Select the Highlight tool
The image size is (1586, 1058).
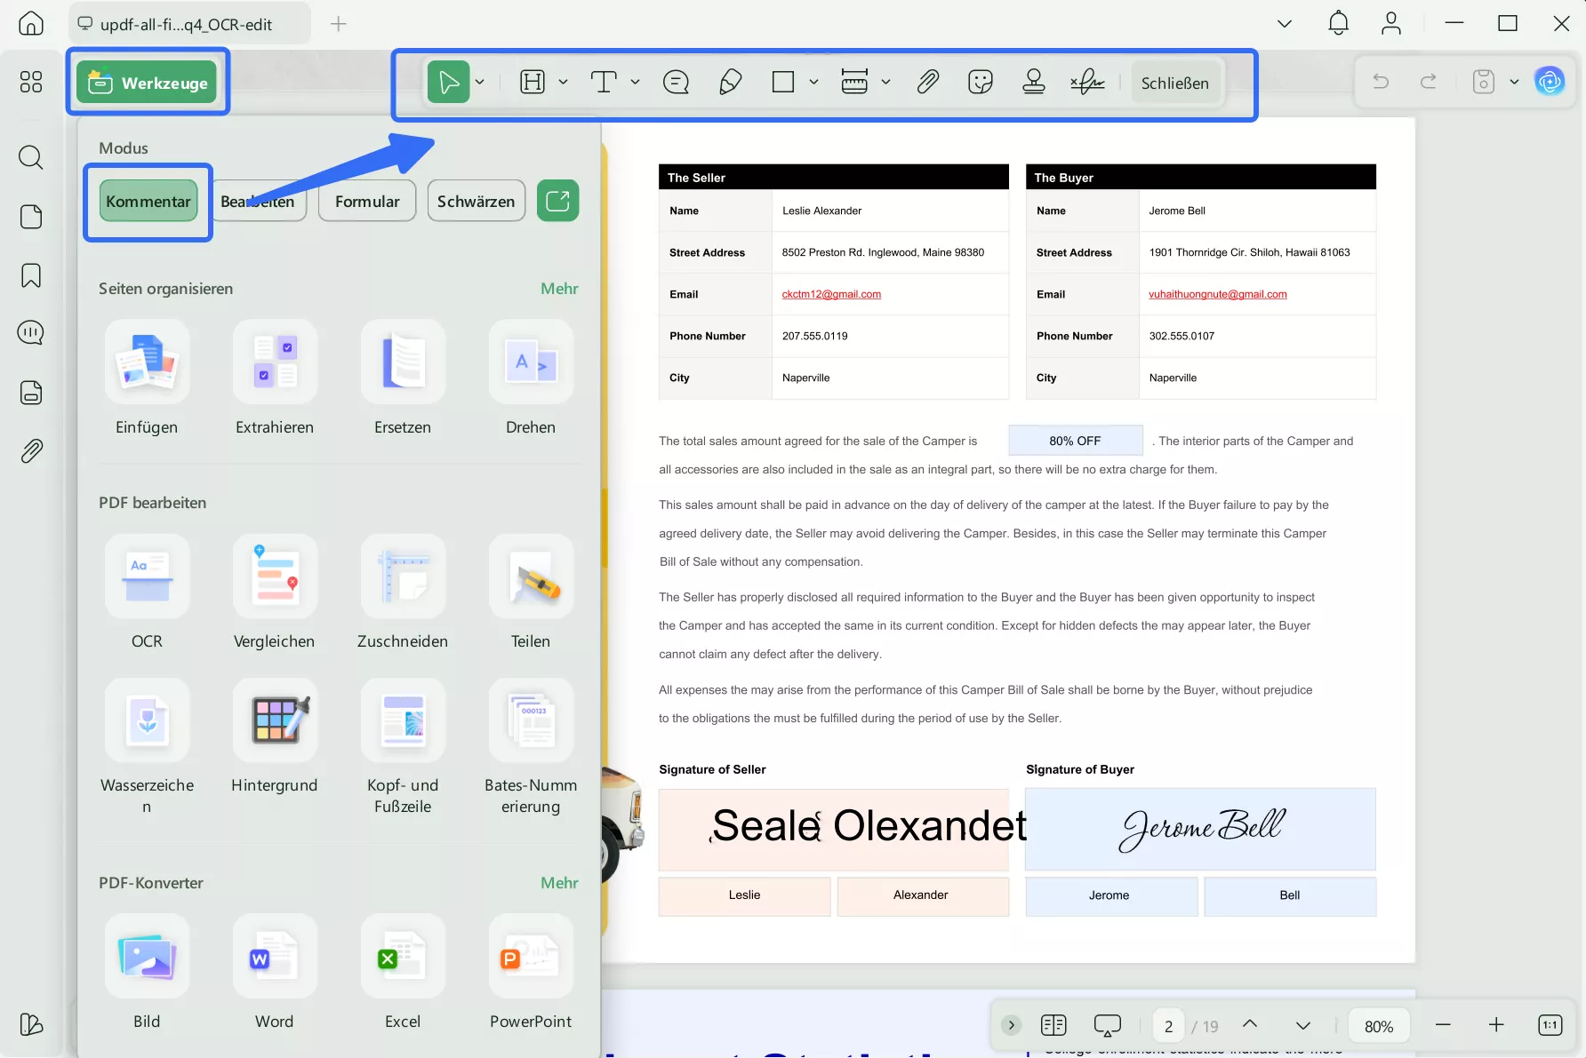(x=533, y=82)
